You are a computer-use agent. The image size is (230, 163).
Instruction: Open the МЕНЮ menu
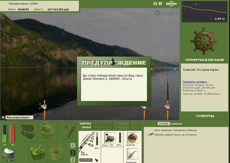[x=171, y=4]
